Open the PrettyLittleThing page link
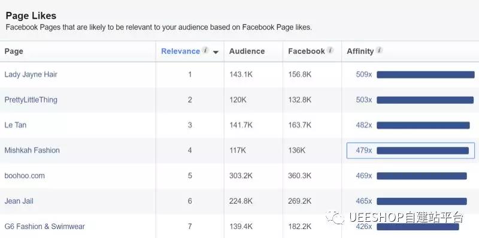This screenshot has height=238, width=479. coord(31,100)
